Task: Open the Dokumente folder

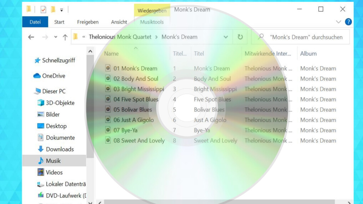Action: [60, 138]
